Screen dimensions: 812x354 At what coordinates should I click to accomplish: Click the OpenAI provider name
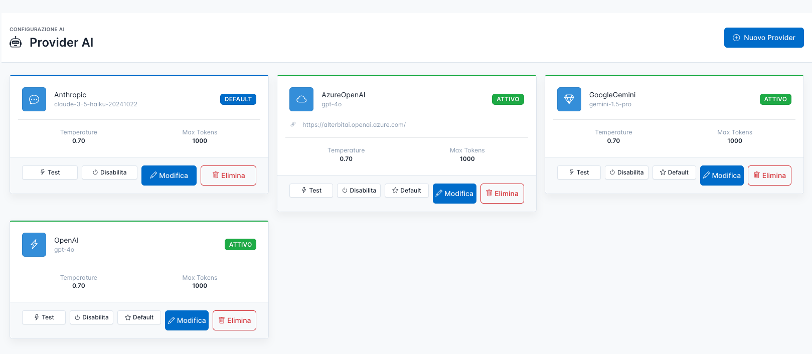pyautogui.click(x=66, y=240)
